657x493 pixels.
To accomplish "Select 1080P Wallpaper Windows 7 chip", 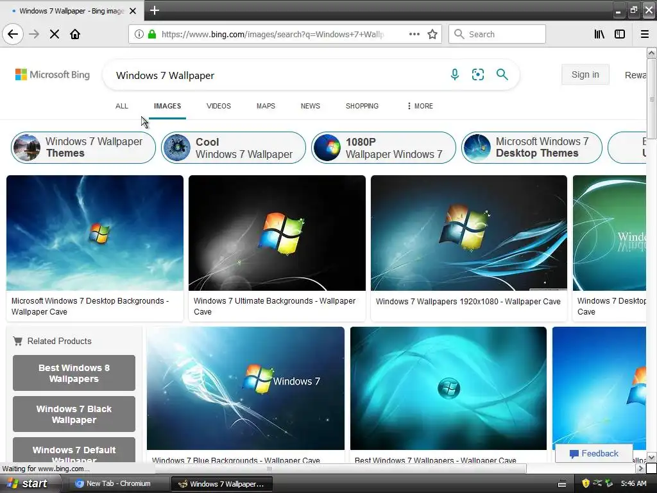I will [384, 147].
